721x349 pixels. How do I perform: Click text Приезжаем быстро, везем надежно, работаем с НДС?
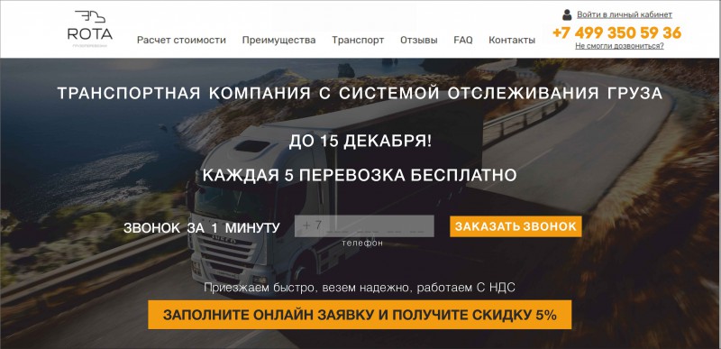[x=360, y=289]
